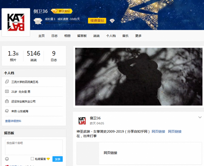Click the text 来自 山东威海
The image size is (204, 166).
click(20, 111)
